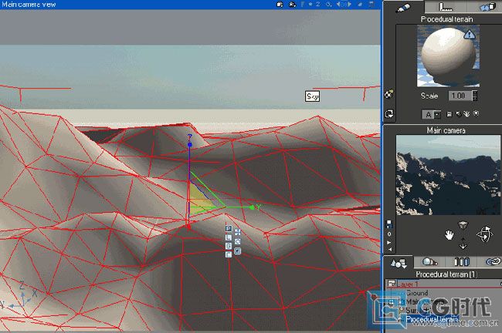
Task: Click the four-arrows resize icon near the gizmo
Action: coord(238,232)
